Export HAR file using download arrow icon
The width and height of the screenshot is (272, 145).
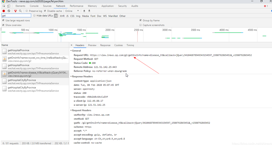coord(89,11)
